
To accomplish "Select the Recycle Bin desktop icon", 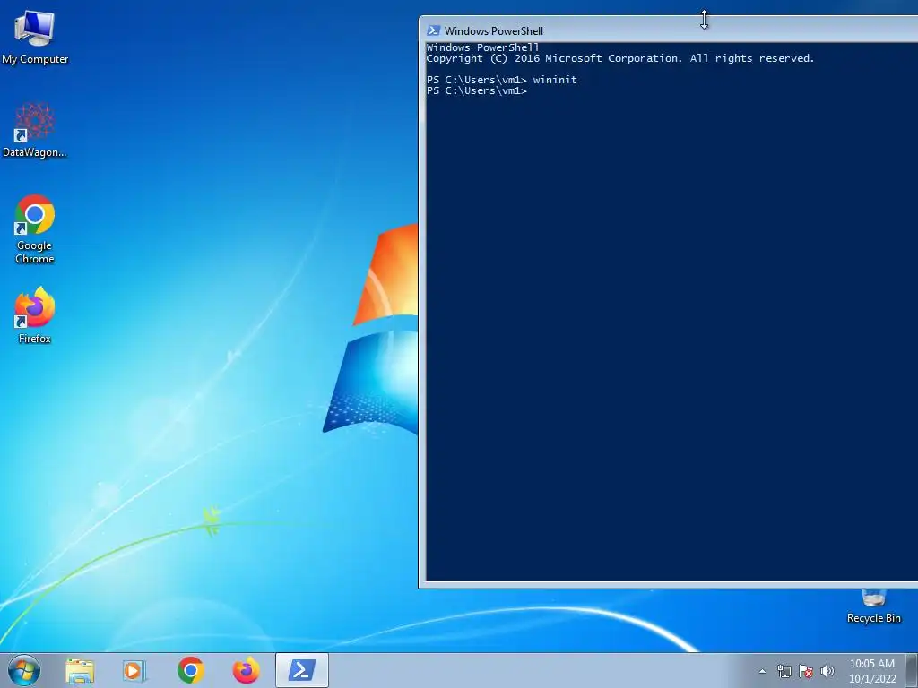I will [x=873, y=607].
